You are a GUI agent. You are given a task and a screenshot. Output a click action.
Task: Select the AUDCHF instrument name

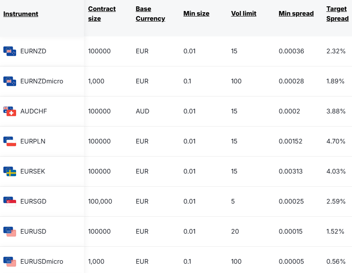33,111
